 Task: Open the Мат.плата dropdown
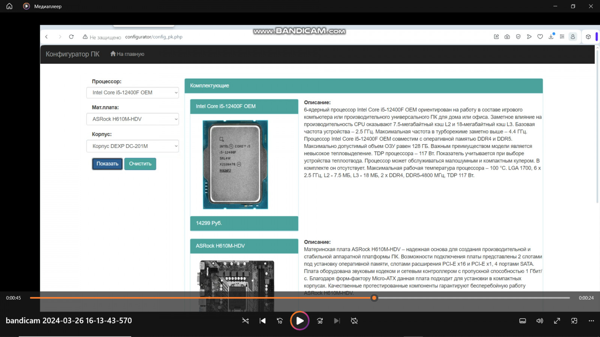click(x=133, y=119)
